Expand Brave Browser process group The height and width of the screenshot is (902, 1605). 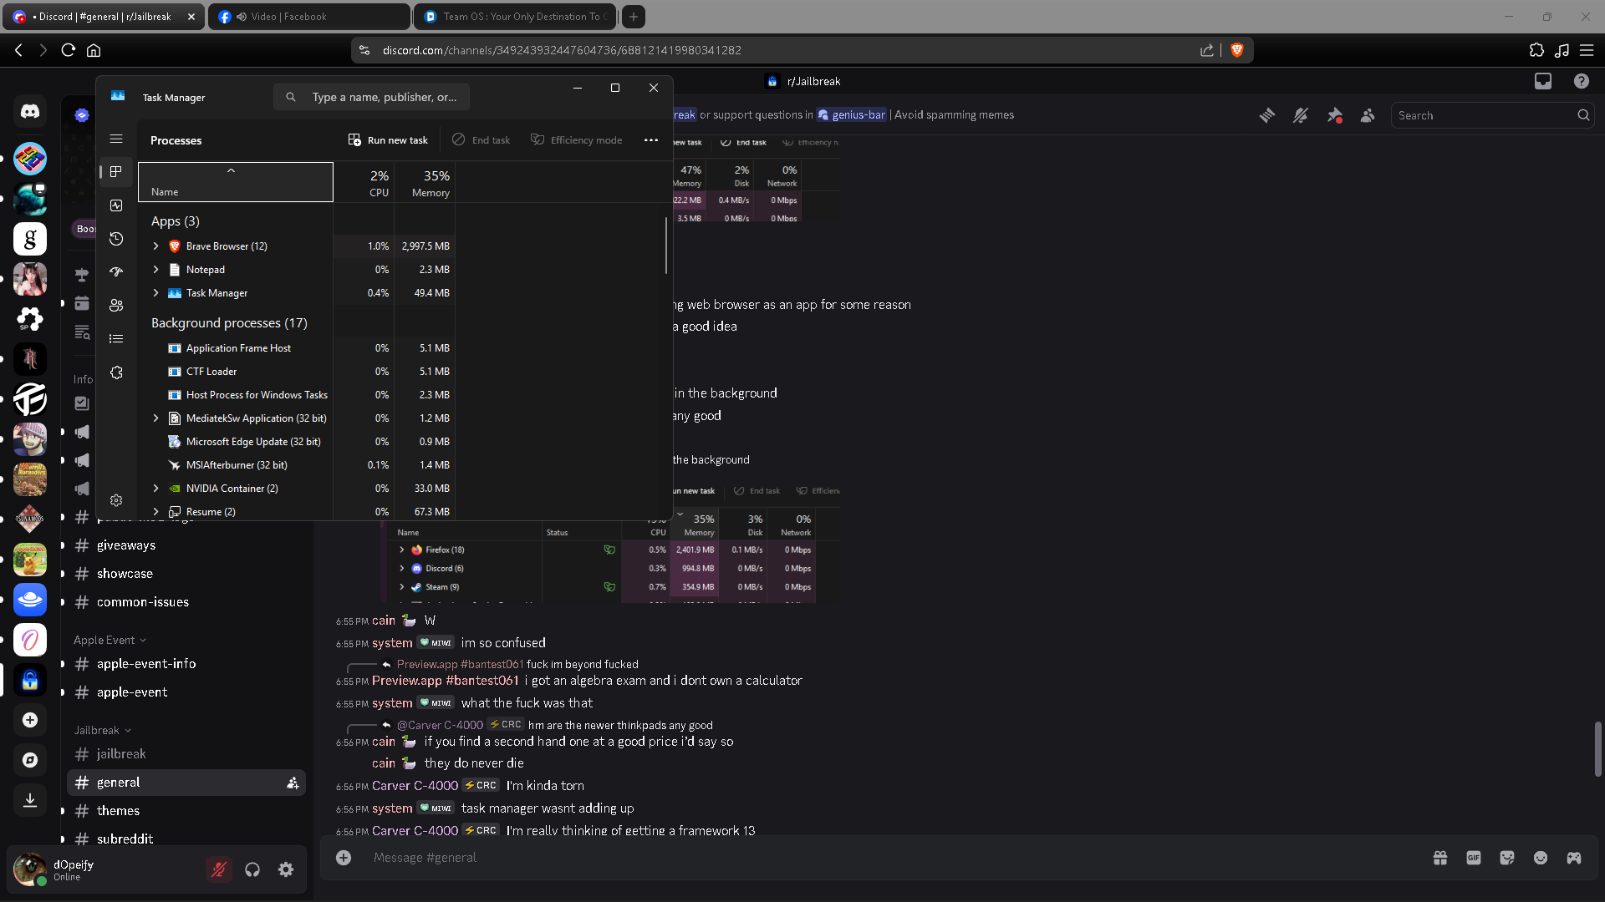coord(155,246)
